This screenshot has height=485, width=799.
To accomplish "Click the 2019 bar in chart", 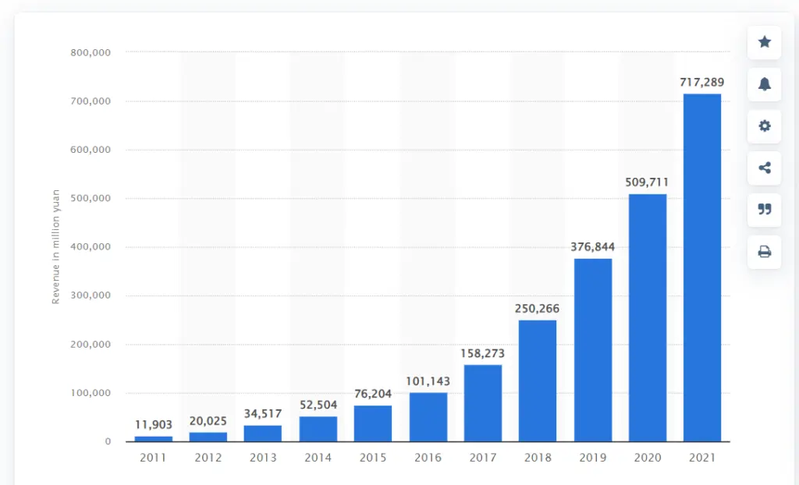I will pyautogui.click(x=592, y=350).
